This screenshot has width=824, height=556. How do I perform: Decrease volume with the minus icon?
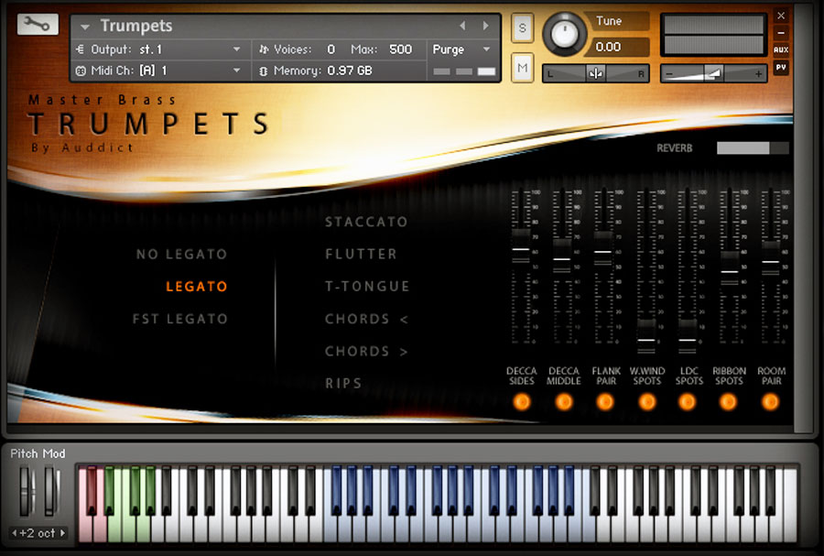(x=669, y=74)
